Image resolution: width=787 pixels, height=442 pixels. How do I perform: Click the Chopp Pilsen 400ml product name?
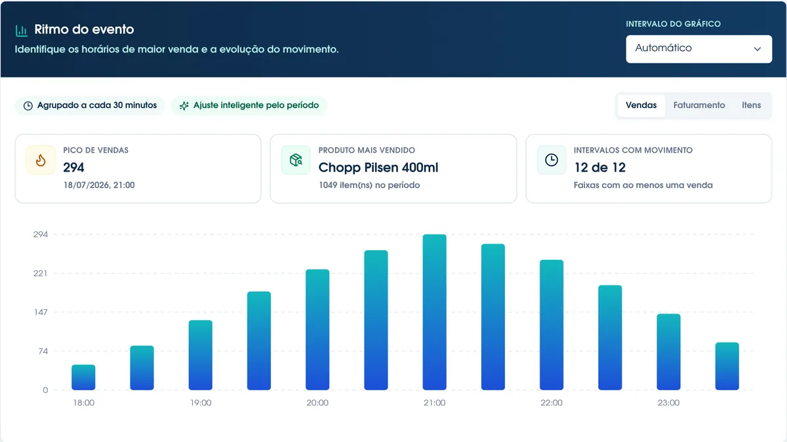coord(378,168)
